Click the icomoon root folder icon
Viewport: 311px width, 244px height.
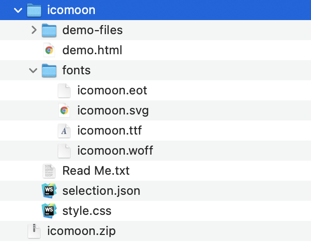click(34, 10)
